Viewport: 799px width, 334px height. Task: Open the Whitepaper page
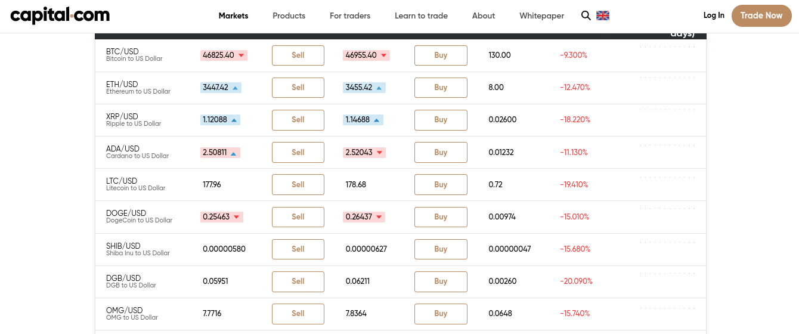point(541,16)
